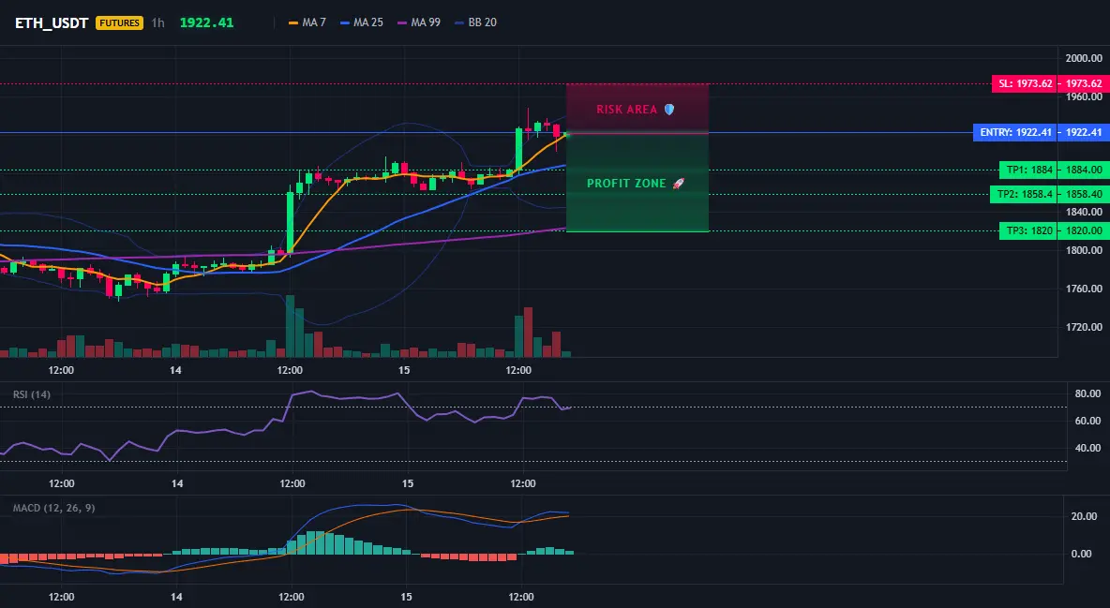Screen dimensions: 1110x608
Task: Click the TP2: 1858.4 target label
Action: click(1023, 194)
